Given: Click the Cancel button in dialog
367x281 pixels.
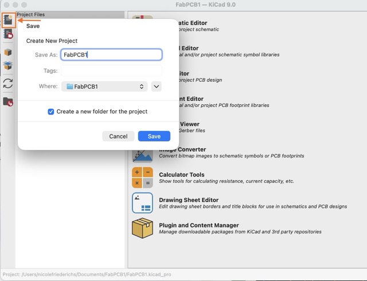Looking at the screenshot, I should pyautogui.click(x=118, y=136).
